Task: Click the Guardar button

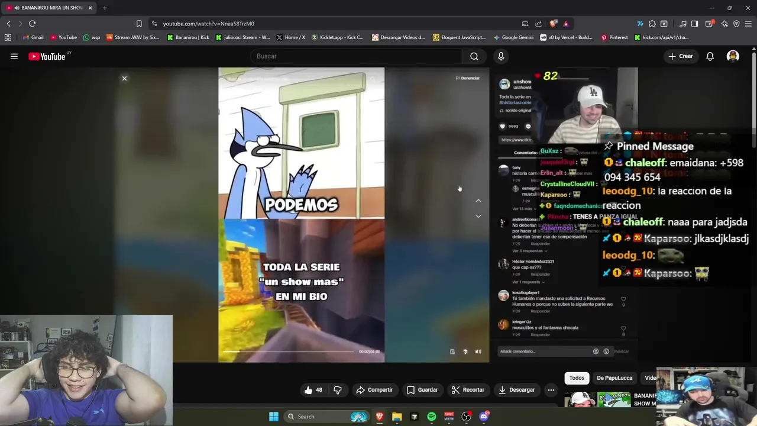Action: [x=422, y=390]
